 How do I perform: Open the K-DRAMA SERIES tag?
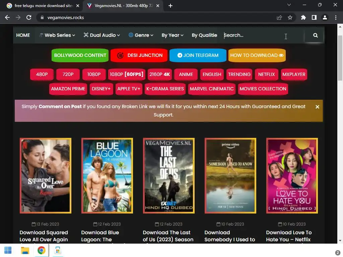point(165,89)
